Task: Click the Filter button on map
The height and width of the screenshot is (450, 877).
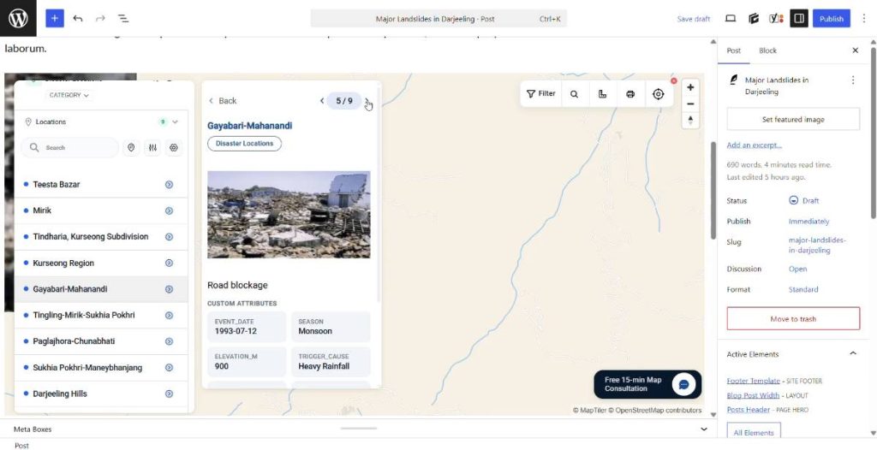Action: pos(541,94)
